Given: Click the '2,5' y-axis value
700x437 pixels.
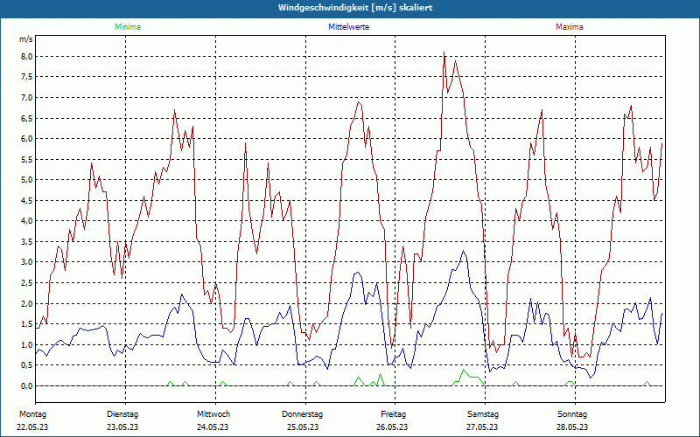Looking at the screenshot, I should 27,282.
